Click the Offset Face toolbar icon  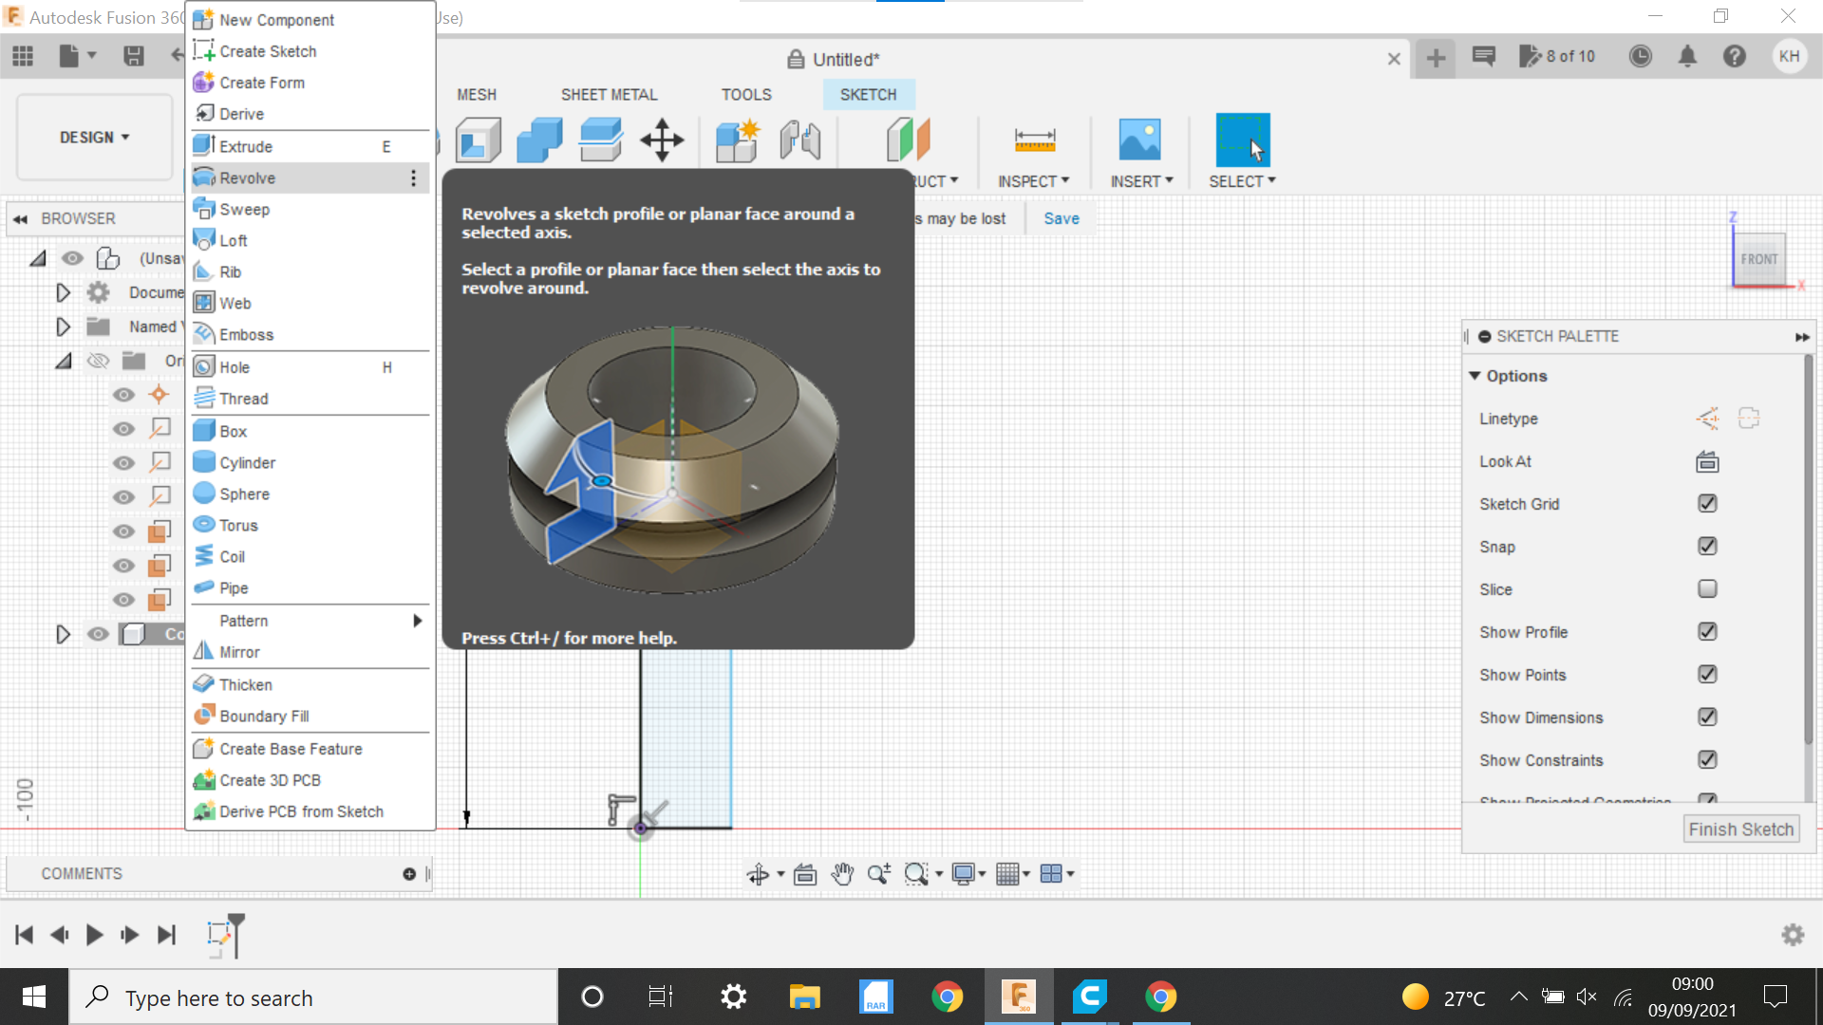[601, 140]
